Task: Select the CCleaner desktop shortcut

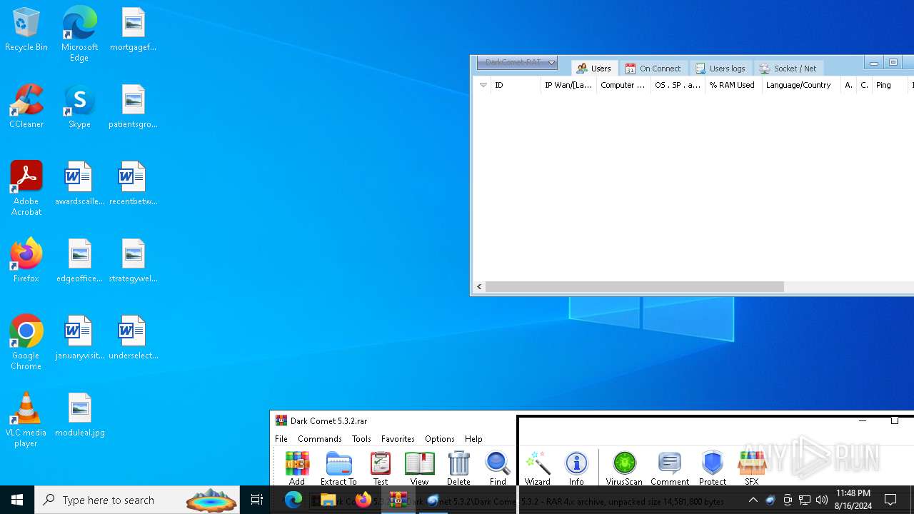Action: (26, 107)
